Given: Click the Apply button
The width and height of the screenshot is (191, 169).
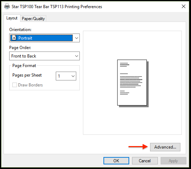Looking at the screenshot, I should coord(173,161).
